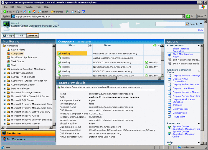Open the Favorites star toolbar button
This screenshot has height=150, width=208.
click(x=57, y=12)
